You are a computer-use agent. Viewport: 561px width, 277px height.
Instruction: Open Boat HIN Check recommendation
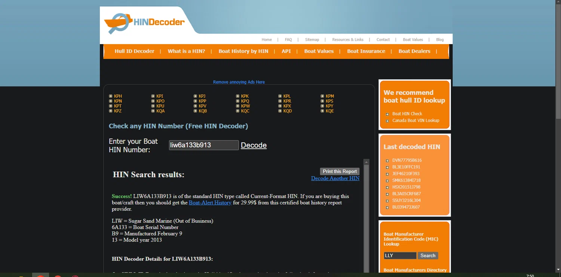click(407, 114)
